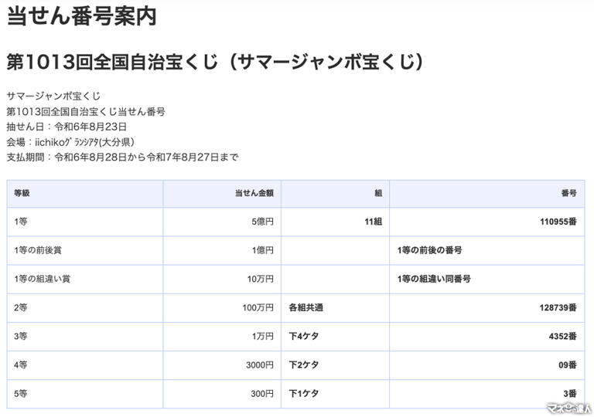Select the 抽せん日 date line

click(x=67, y=127)
